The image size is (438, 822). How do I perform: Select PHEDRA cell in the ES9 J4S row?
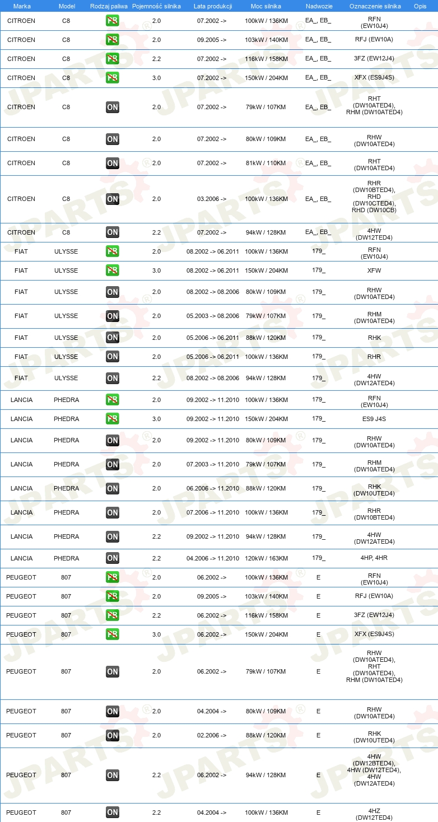(67, 419)
